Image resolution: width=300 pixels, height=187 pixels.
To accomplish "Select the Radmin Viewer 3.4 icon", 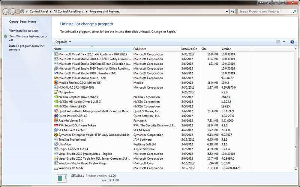I will point(56,120).
